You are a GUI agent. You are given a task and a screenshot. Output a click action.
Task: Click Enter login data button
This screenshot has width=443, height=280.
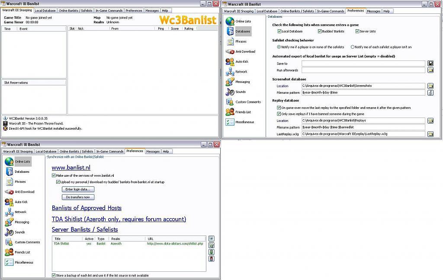click(78, 189)
